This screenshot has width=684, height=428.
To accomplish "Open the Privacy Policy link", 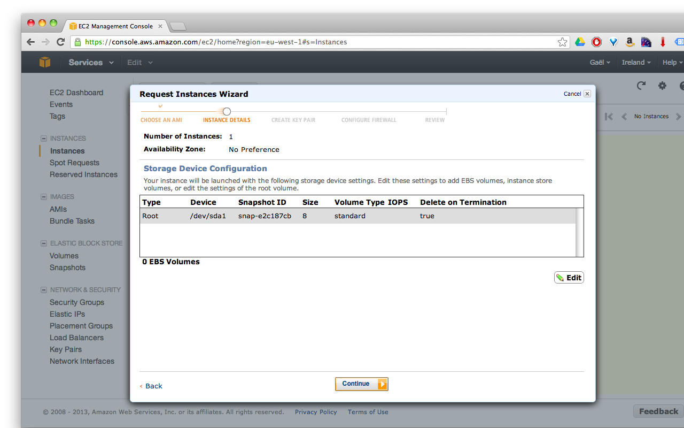I will coord(316,412).
